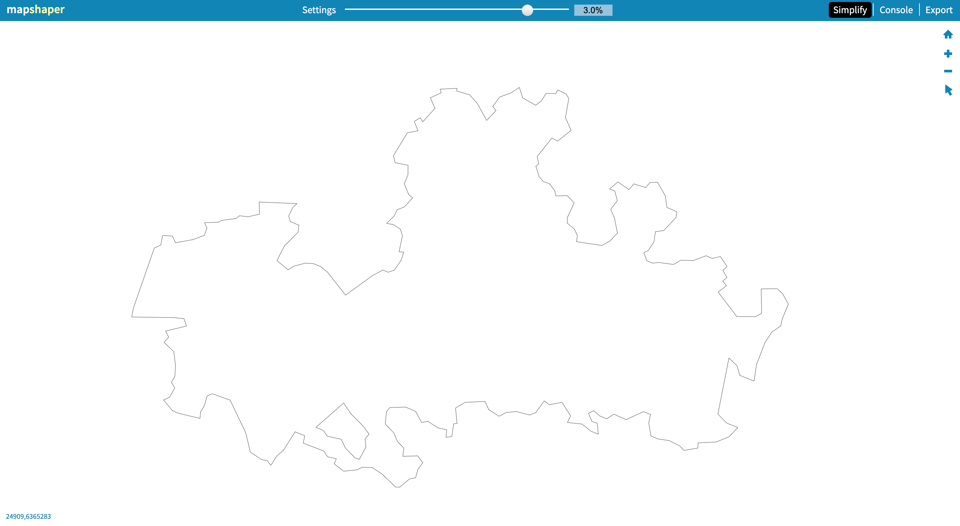This screenshot has height=526, width=960.
Task: Open simplification Settings
Action: coord(319,10)
